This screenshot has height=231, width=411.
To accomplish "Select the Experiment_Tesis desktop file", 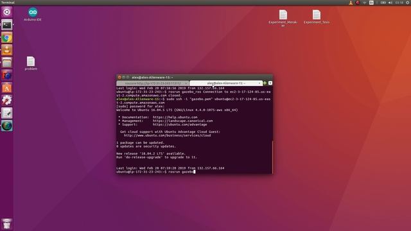I will pos(317,17).
